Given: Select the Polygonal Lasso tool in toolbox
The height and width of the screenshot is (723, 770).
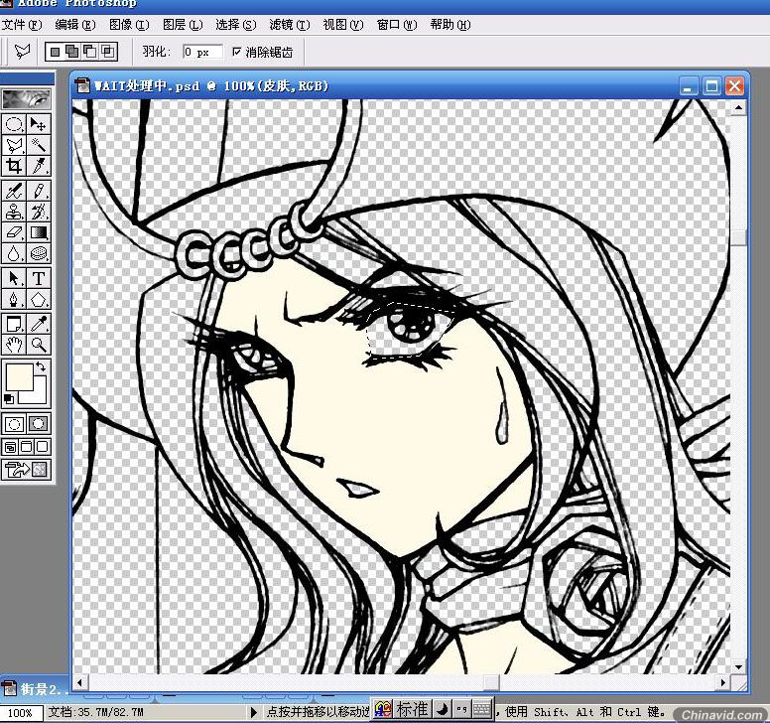Looking at the screenshot, I should [14, 145].
